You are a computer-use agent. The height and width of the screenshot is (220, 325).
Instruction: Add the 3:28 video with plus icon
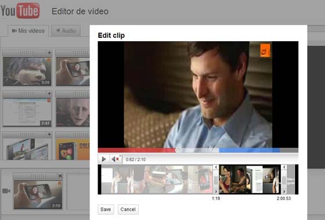tap(49, 53)
